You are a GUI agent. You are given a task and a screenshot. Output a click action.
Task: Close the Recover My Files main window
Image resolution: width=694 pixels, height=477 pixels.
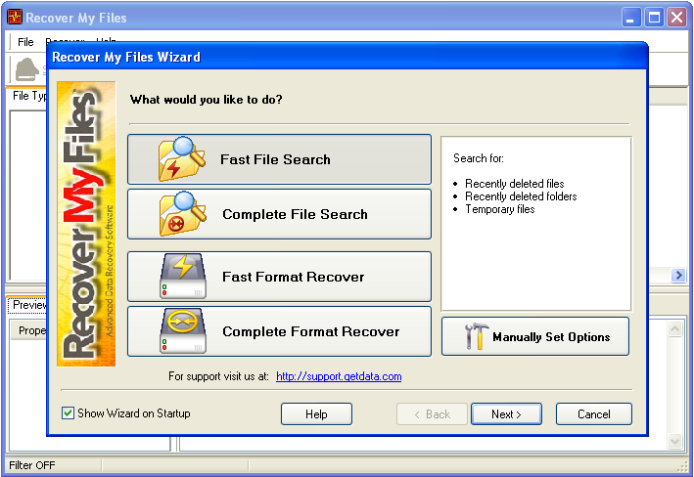tap(676, 18)
